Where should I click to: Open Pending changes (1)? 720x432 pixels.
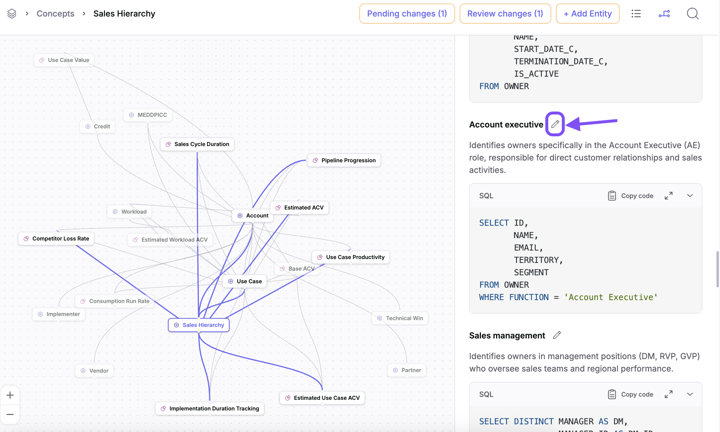(x=407, y=14)
